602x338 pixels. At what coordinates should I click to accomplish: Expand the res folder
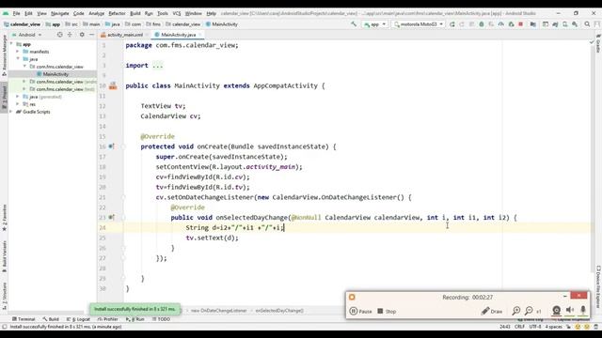pyautogui.click(x=18, y=104)
